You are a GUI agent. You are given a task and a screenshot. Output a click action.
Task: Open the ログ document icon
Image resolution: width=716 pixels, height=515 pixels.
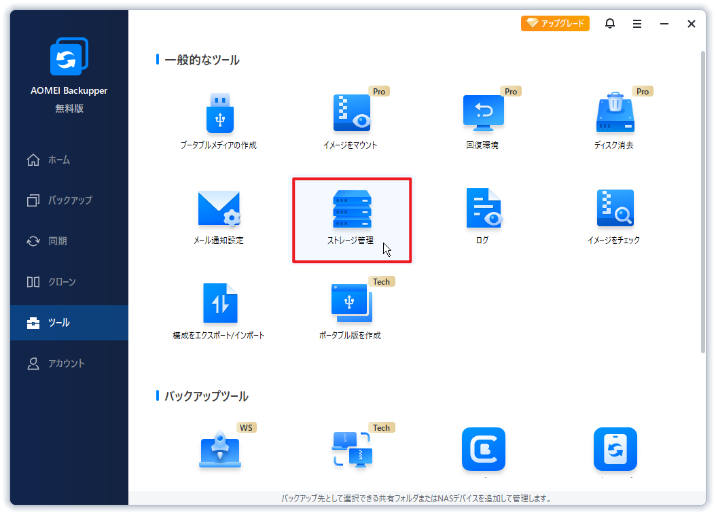484,208
